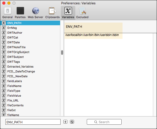Image resolution: width=157 pixels, height=129 pixels.
Task: Select the Extracted_Variables entry in list
Action: coord(20,67)
